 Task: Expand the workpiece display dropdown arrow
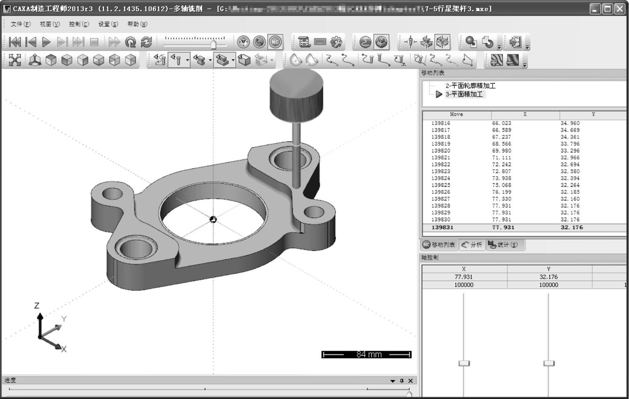coord(210,60)
